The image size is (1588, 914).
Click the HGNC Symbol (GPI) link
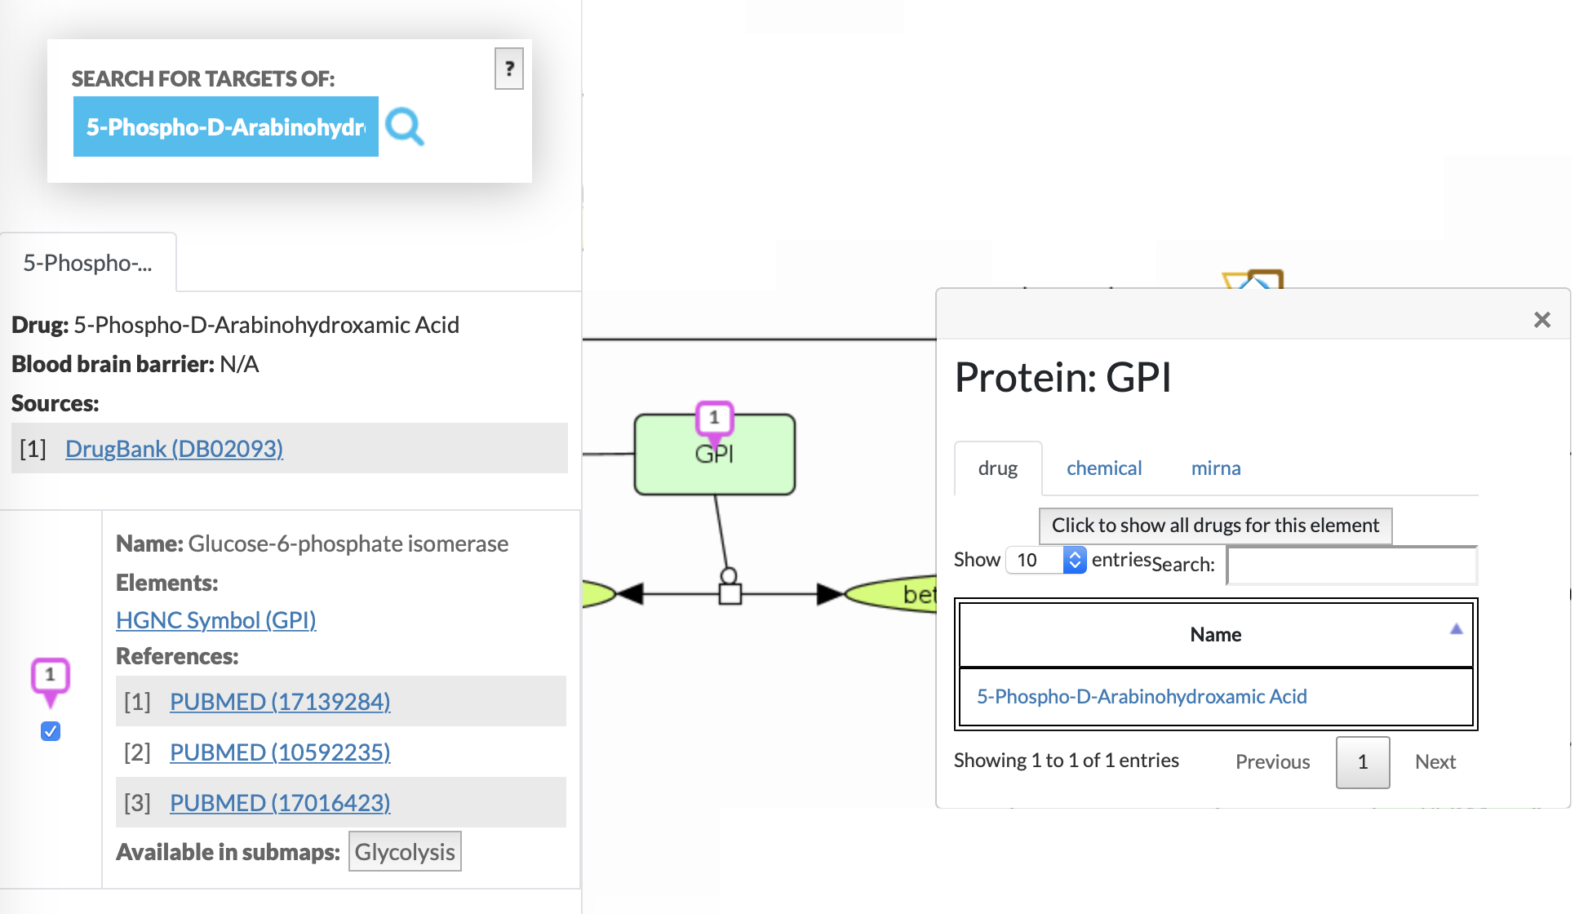215,620
